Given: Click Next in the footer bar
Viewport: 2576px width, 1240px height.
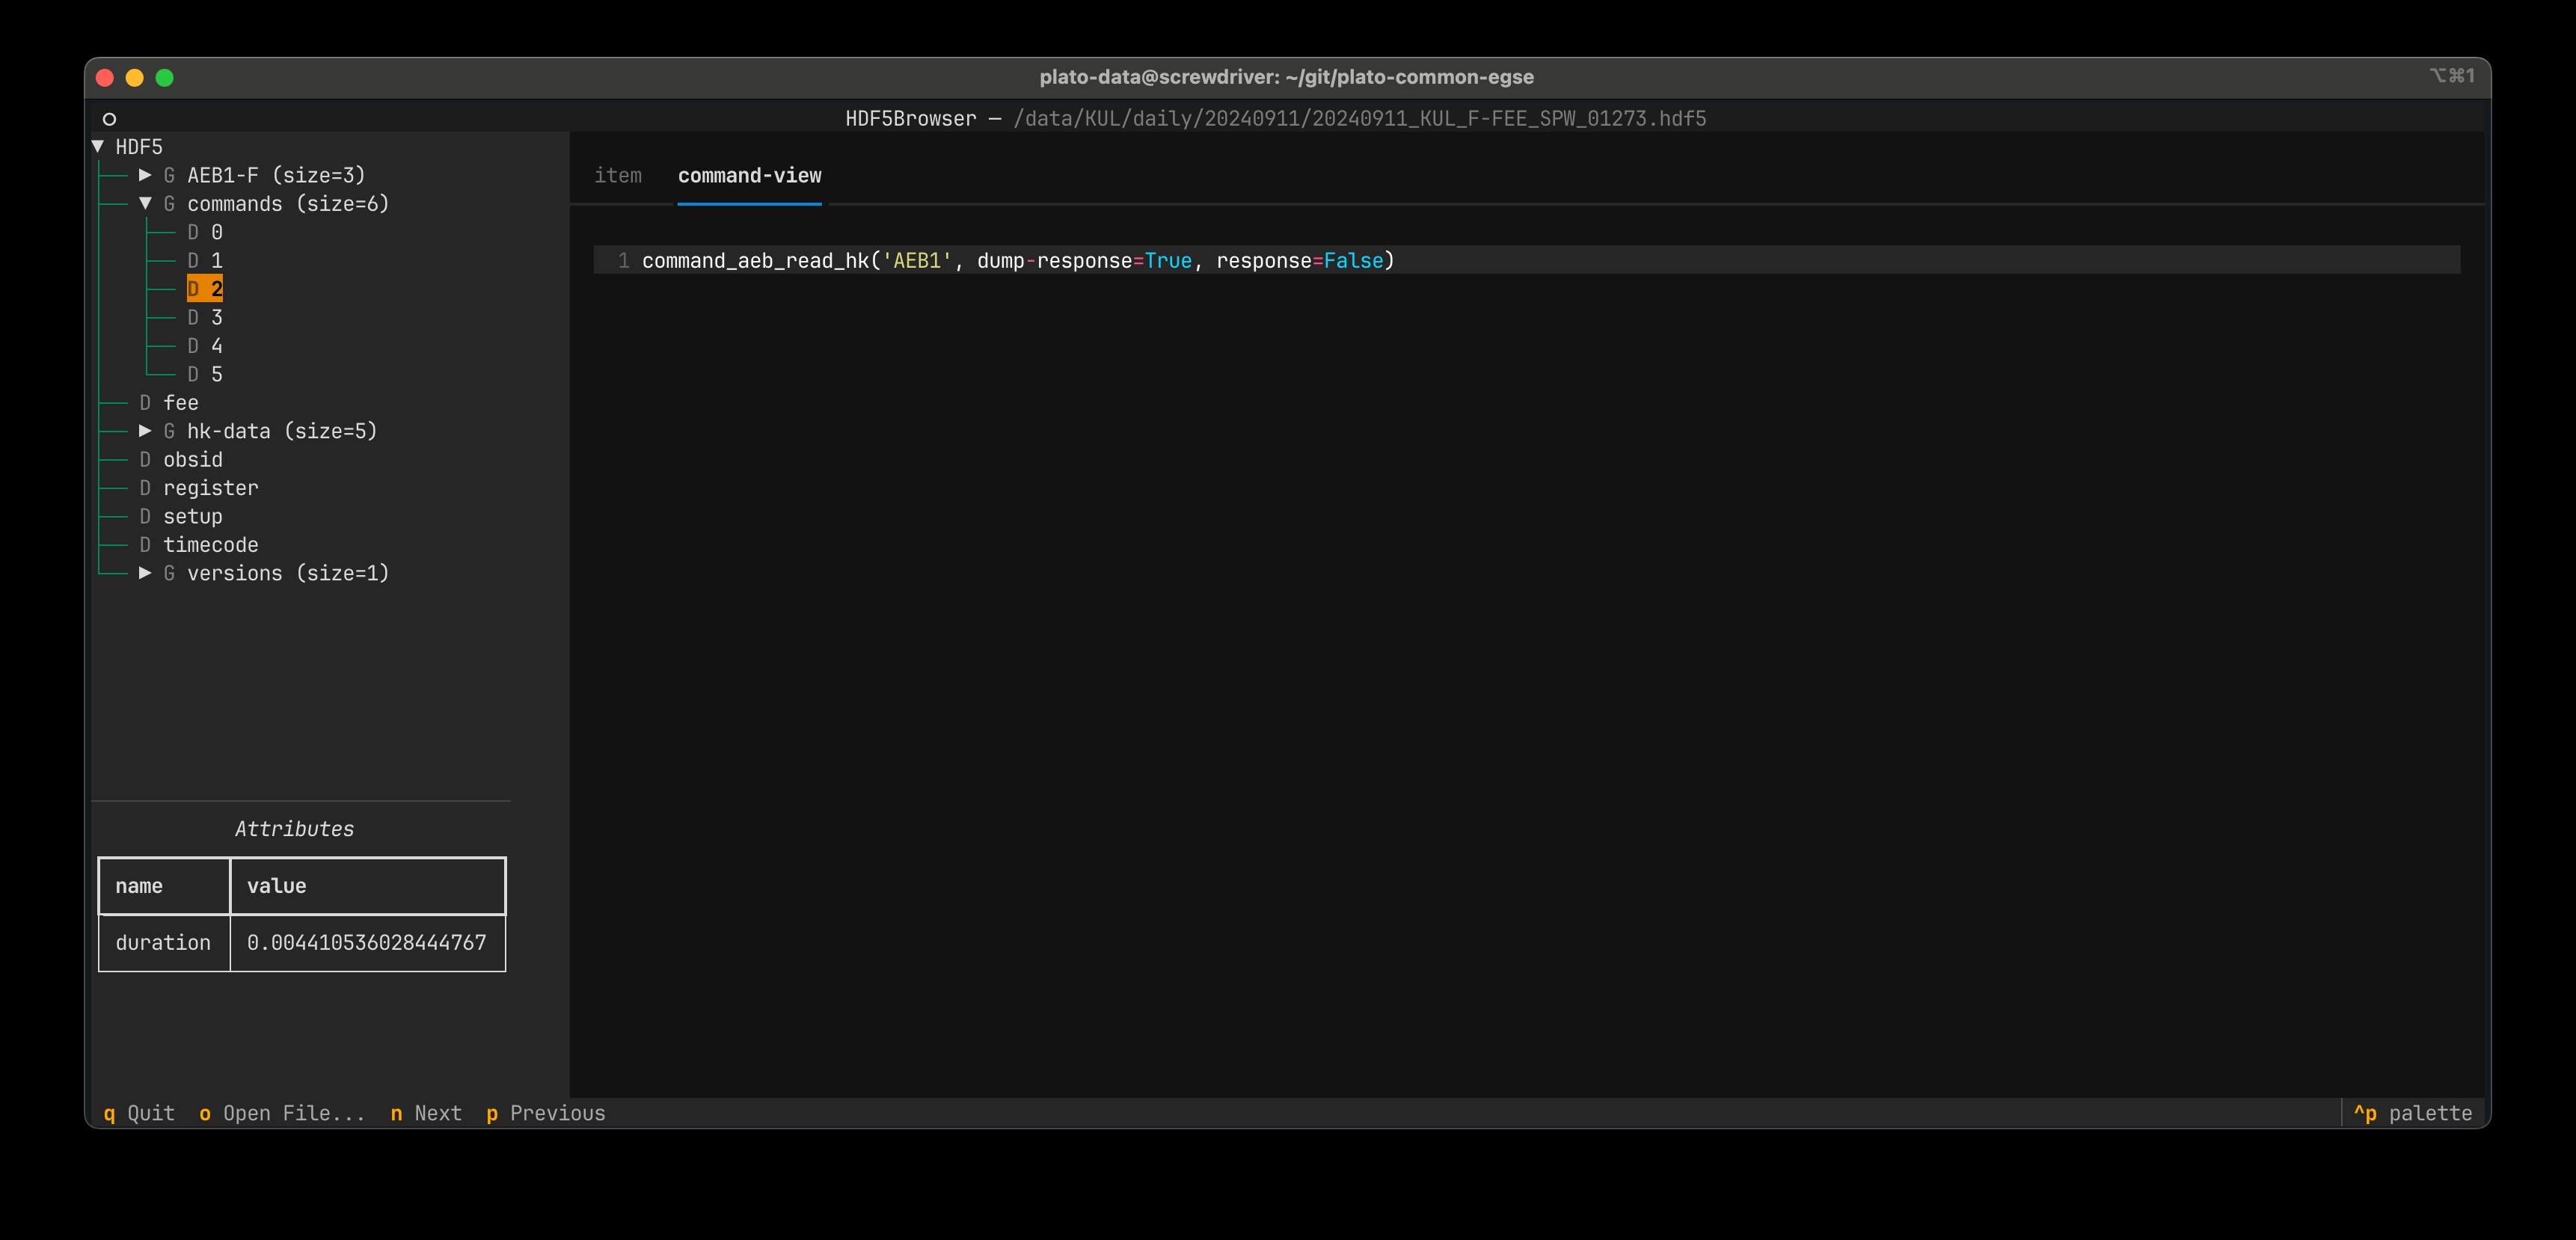Looking at the screenshot, I should tap(426, 1113).
